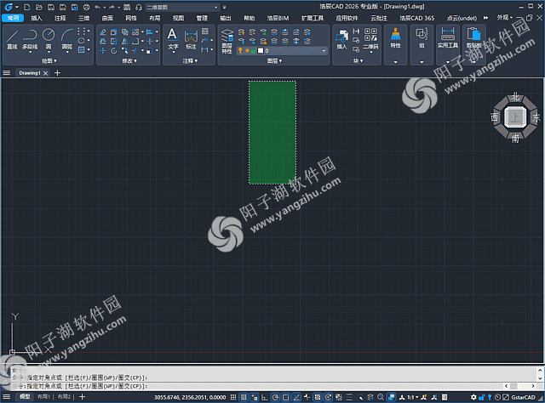The width and height of the screenshot is (545, 403).
Task: Click the magnifier zoom icon in status bar
Action: pos(381,397)
